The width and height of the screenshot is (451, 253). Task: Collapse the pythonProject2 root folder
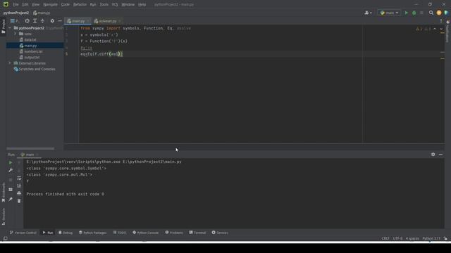(10, 28)
